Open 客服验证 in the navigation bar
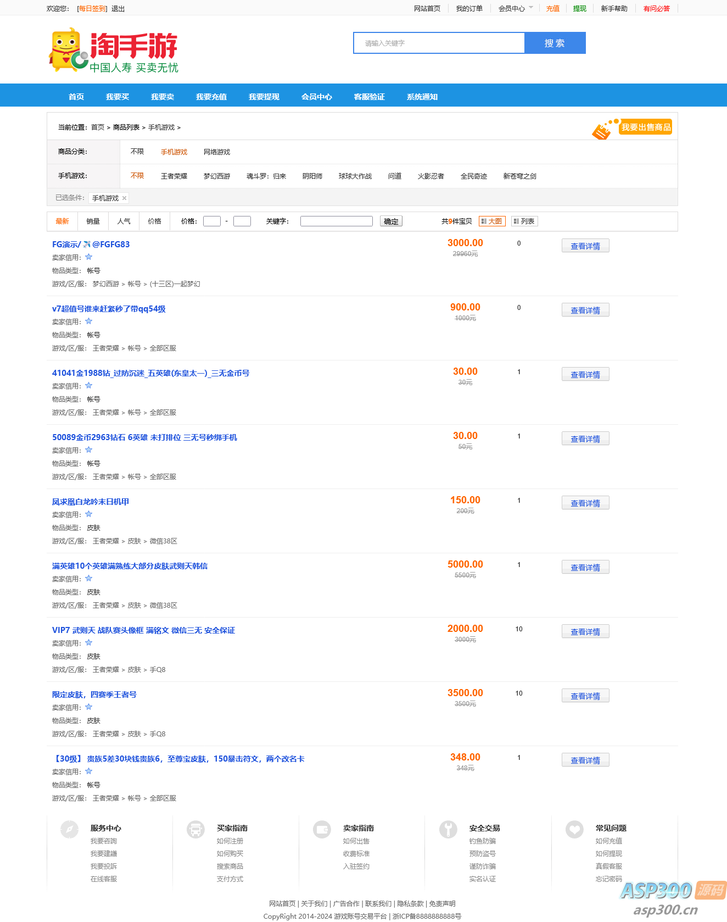 370,97
